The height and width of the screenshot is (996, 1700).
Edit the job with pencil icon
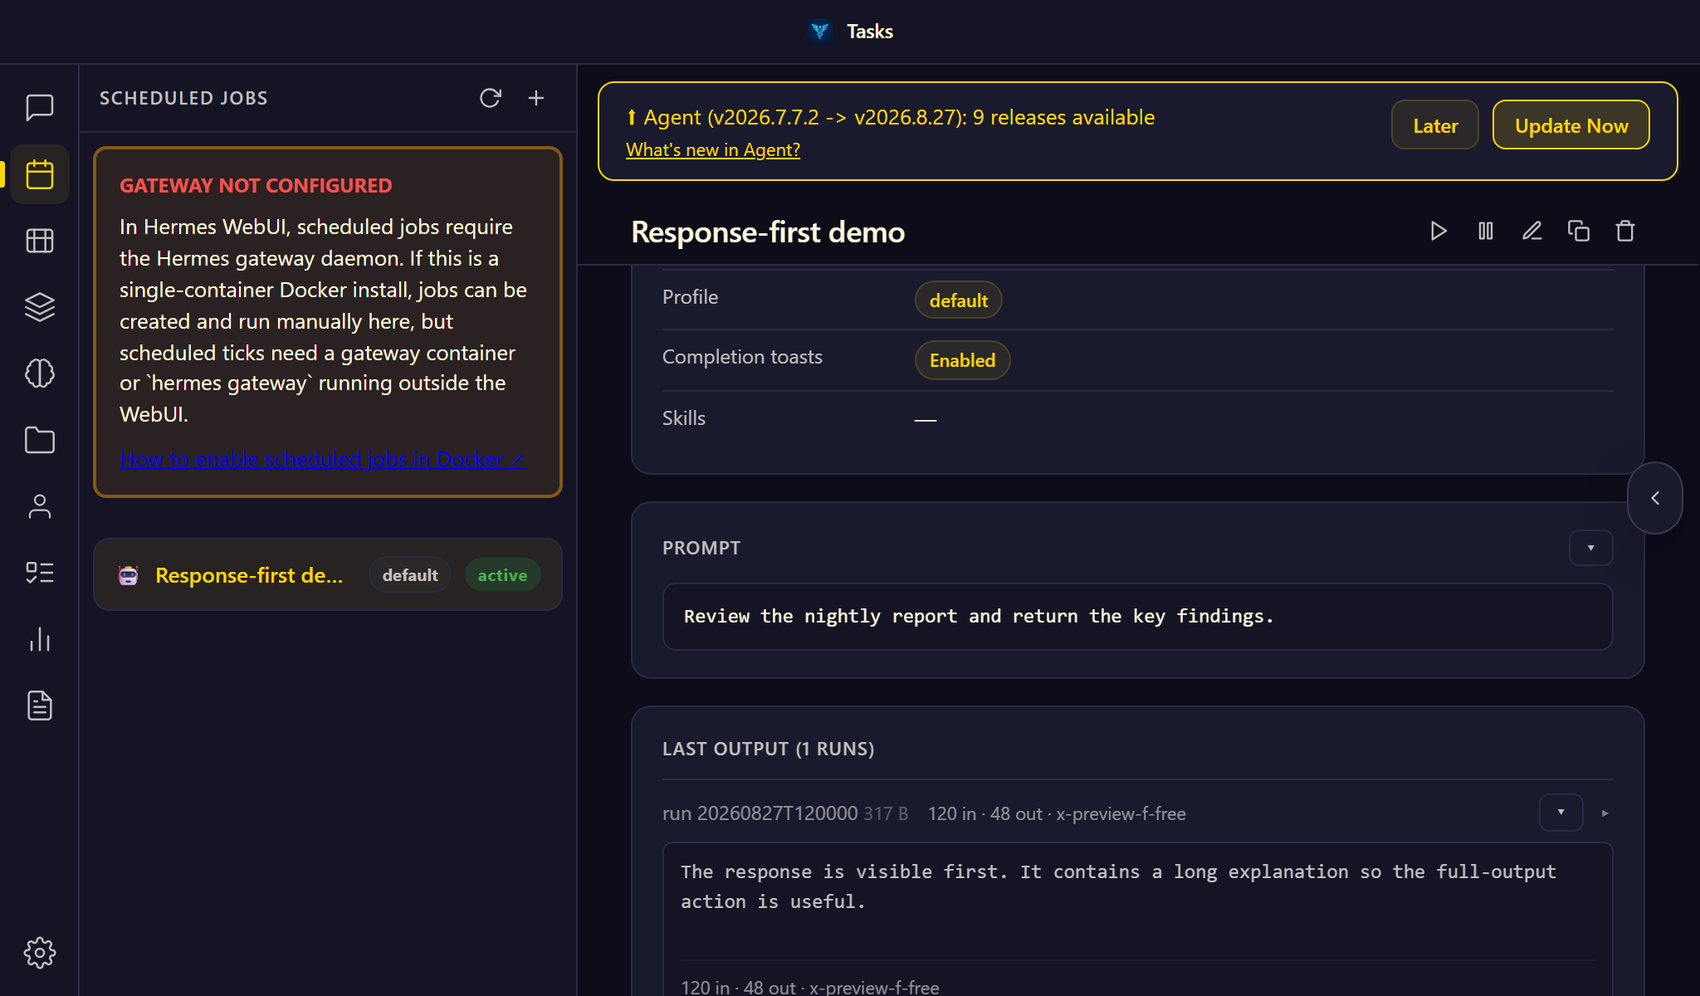[1532, 231]
